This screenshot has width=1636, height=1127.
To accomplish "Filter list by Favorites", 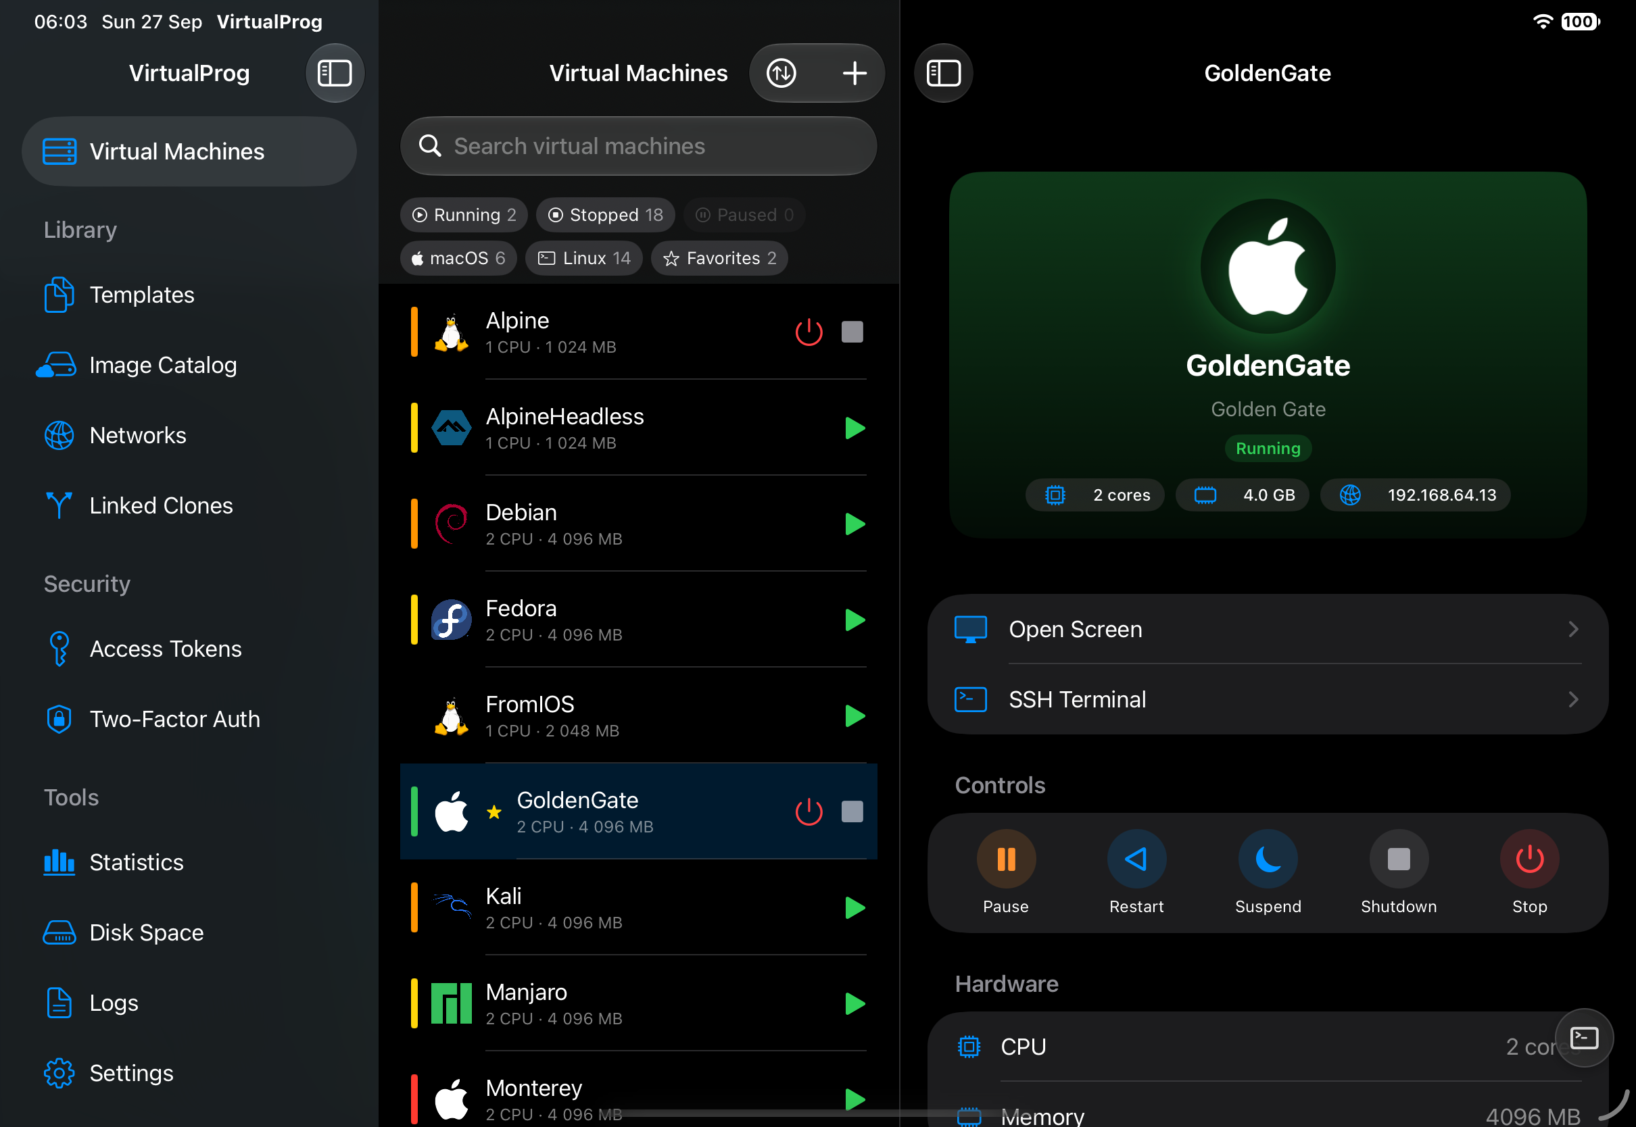I will (x=719, y=259).
